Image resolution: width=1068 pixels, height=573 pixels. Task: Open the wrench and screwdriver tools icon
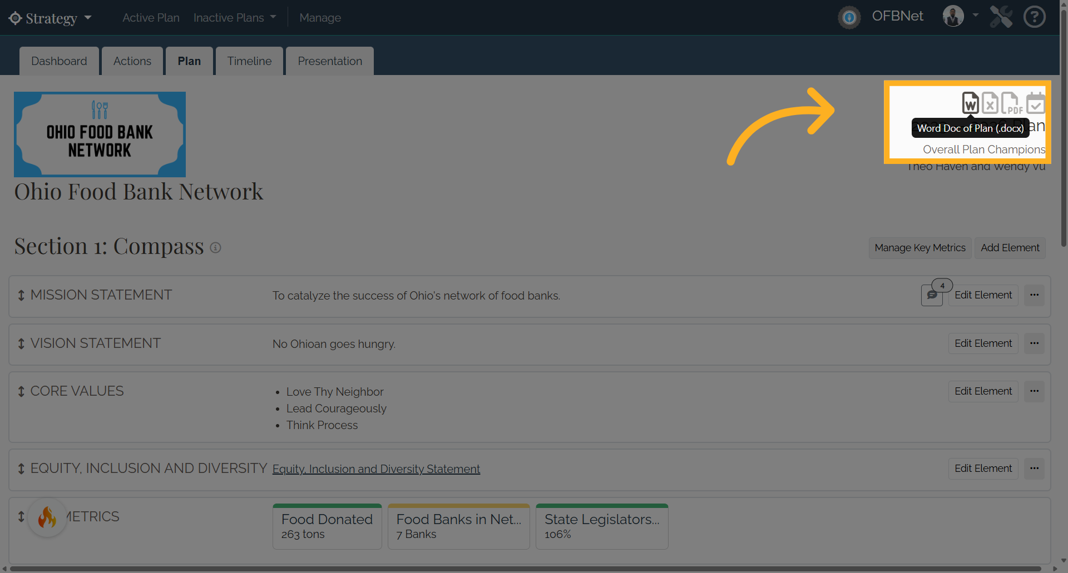coord(1001,17)
